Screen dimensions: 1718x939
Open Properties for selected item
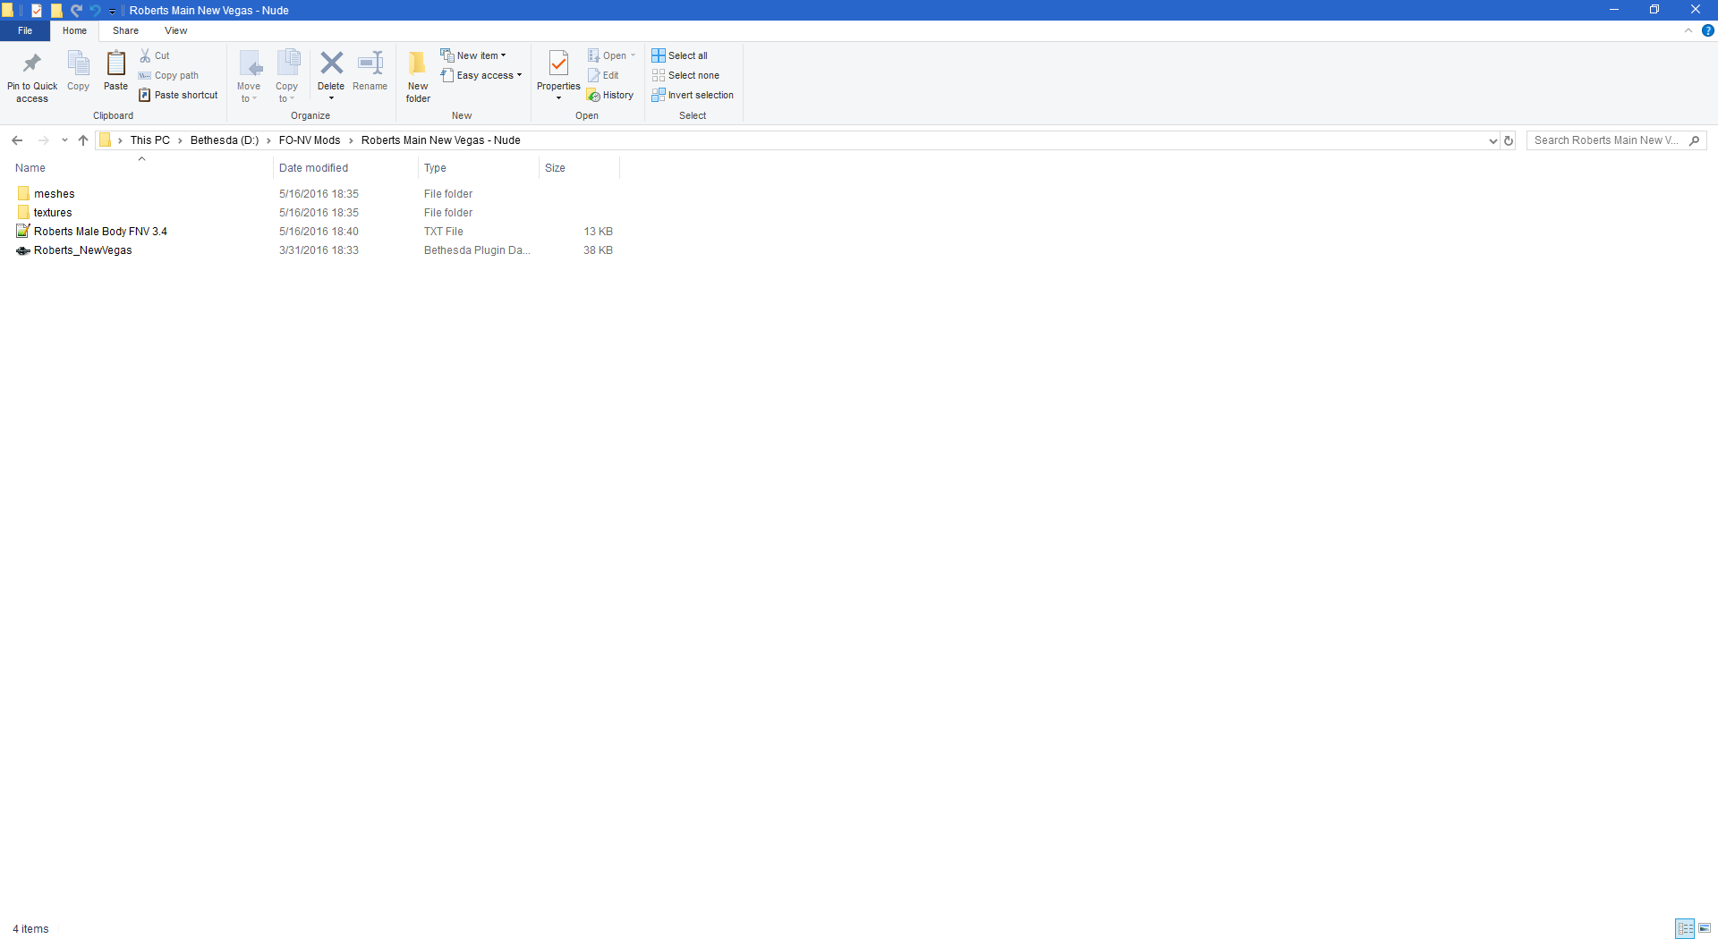[558, 69]
